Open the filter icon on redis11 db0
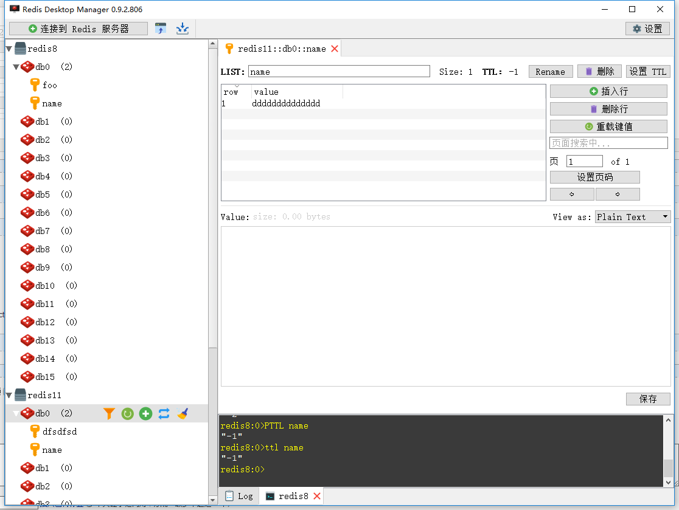 coord(109,413)
